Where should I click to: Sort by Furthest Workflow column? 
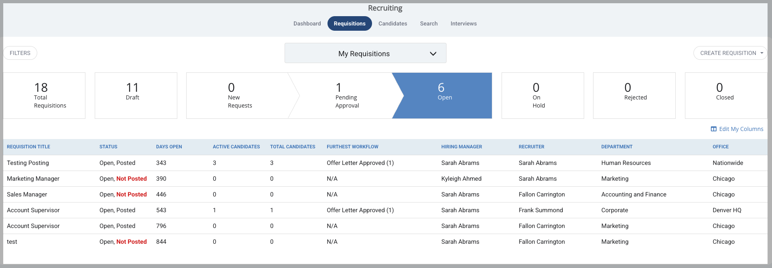coord(353,147)
